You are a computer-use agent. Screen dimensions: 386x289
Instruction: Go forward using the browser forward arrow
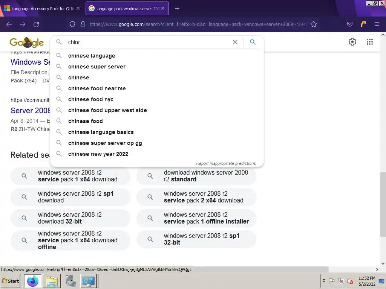tap(23, 24)
